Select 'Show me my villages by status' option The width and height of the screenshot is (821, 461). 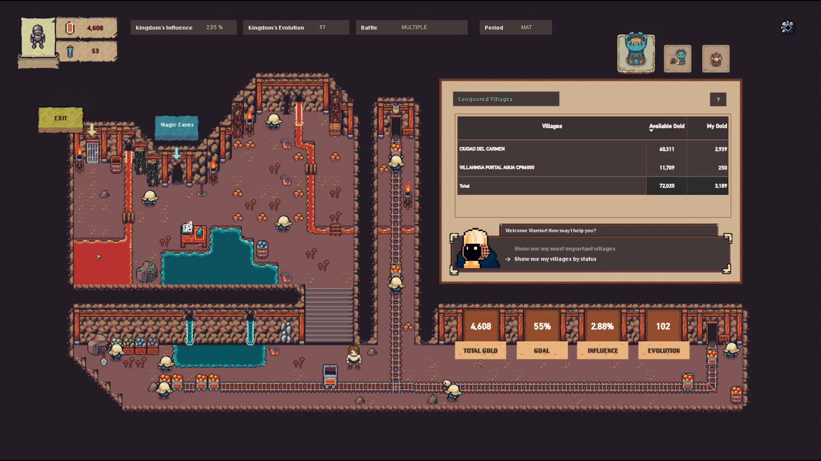tap(555, 259)
